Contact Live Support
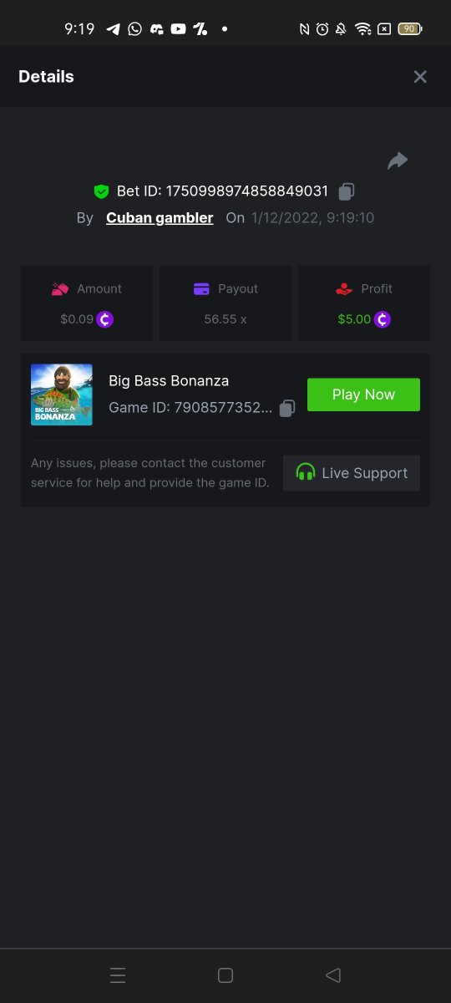Screen dimensions: 451x1003 pyautogui.click(x=352, y=473)
